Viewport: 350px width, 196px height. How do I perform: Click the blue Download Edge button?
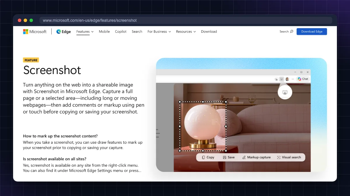click(x=312, y=32)
